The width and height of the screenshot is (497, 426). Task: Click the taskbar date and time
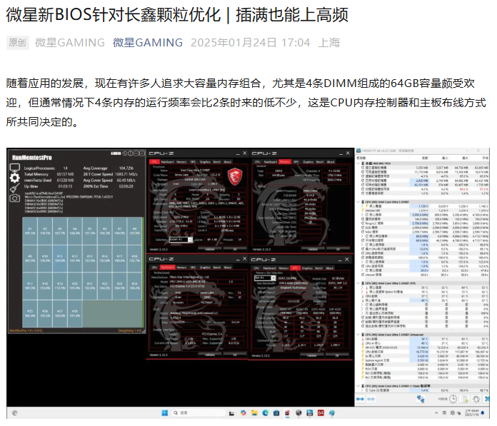[471, 412]
